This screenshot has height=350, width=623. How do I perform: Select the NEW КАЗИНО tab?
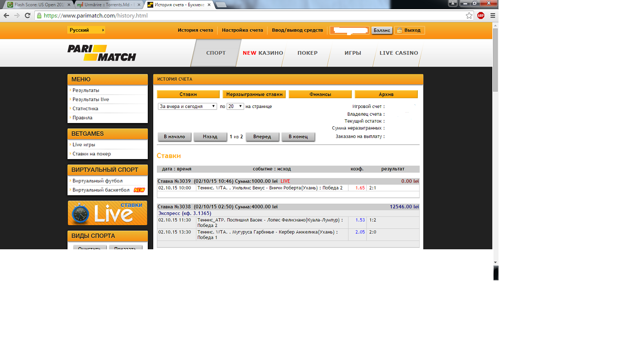point(263,53)
